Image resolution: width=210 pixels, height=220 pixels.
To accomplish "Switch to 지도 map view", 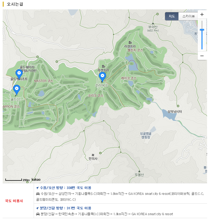I will pos(172,16).
